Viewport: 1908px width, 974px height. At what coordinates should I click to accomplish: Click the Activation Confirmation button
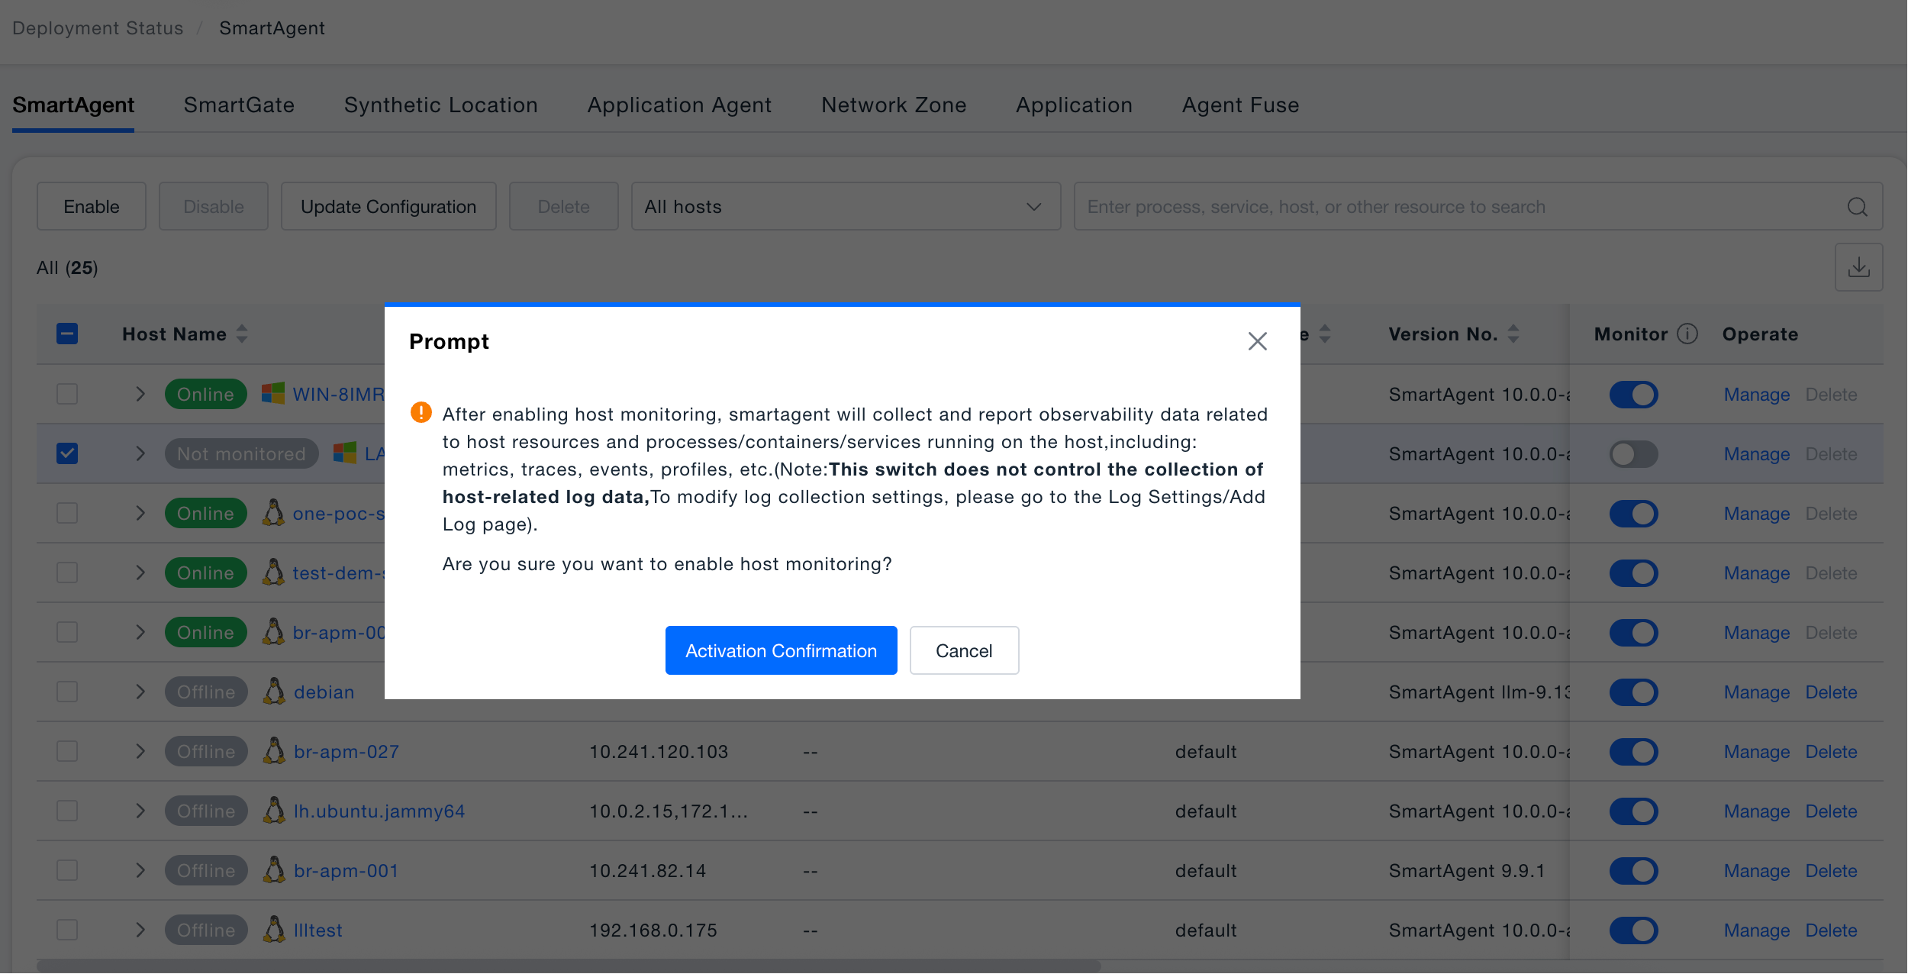click(781, 650)
